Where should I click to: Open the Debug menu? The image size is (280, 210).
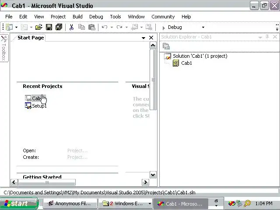(x=96, y=17)
